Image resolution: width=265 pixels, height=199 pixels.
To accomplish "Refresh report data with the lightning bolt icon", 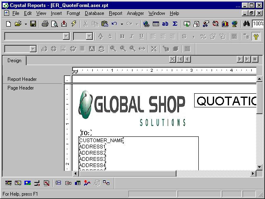I will (x=74, y=24).
